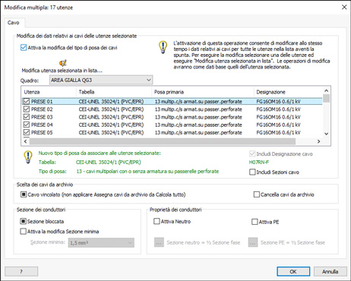
Task: Click the ellipsis button beside Sezione PE
Action: 253,242
